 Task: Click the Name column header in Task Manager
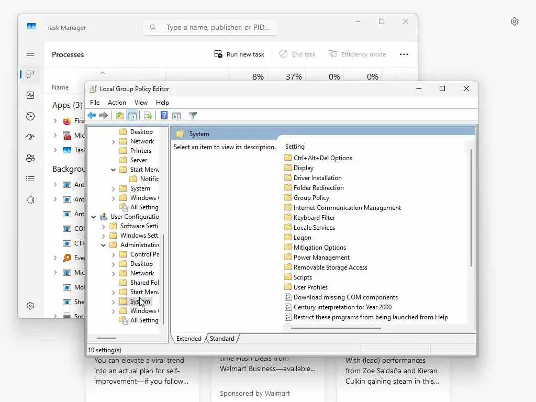pyautogui.click(x=60, y=87)
